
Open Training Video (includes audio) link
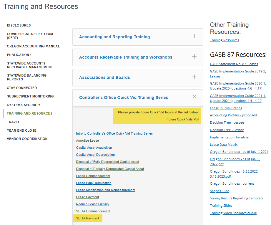pos(233,213)
